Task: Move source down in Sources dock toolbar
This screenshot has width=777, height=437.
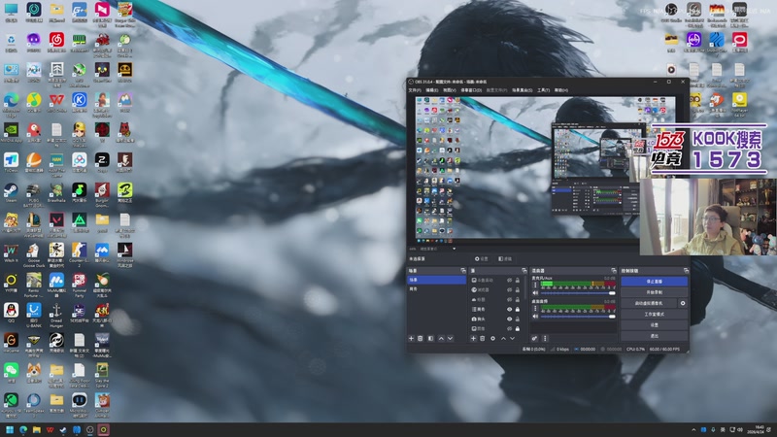Action: point(513,338)
